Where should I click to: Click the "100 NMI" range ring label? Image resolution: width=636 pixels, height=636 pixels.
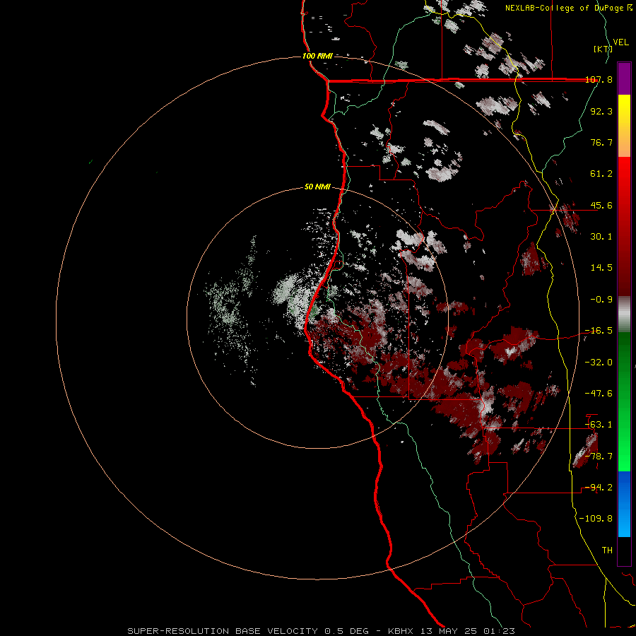point(317,56)
